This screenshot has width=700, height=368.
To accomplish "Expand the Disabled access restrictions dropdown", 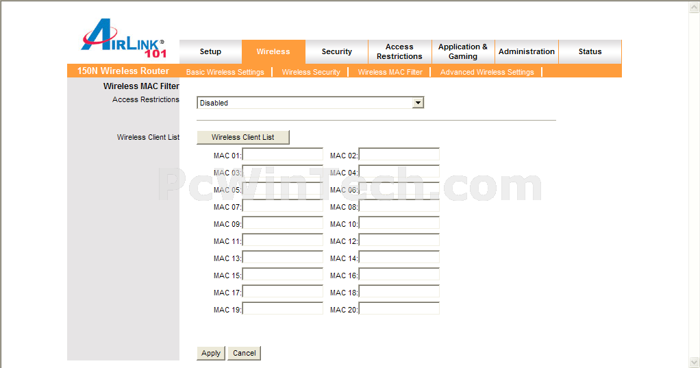I will pyautogui.click(x=310, y=103).
